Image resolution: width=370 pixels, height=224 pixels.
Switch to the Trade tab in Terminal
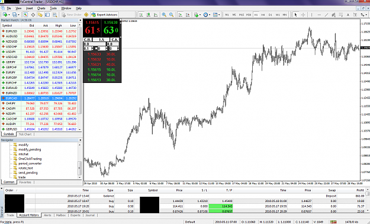11,215
